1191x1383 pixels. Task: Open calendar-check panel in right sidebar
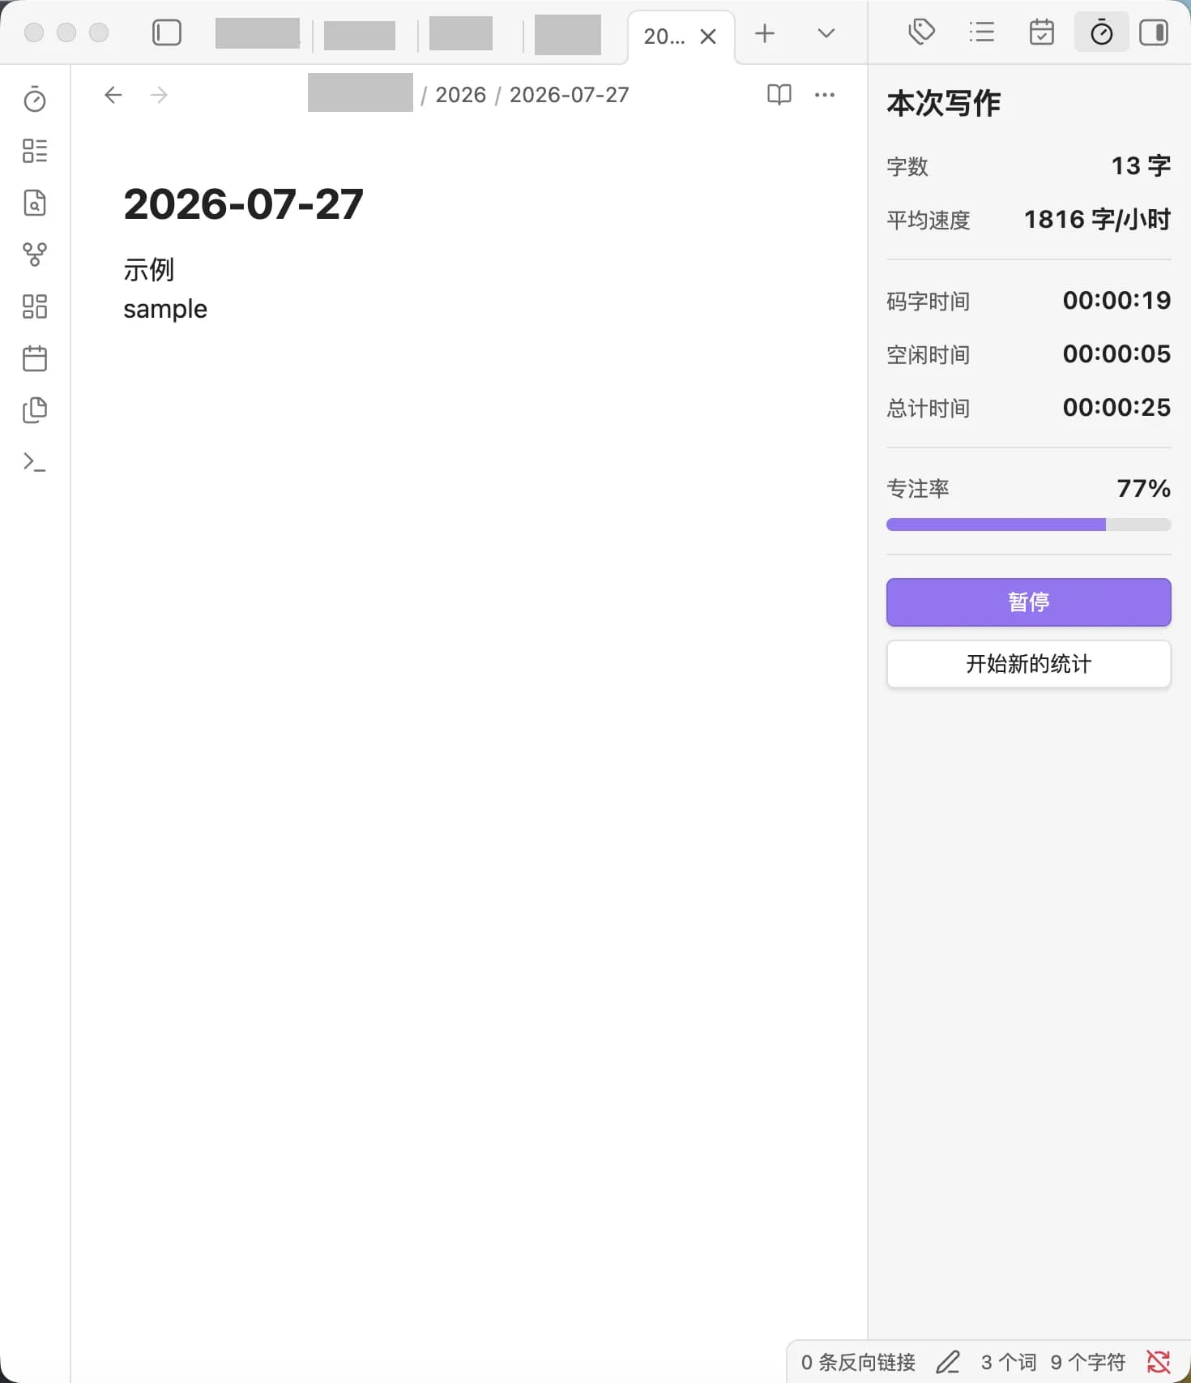coord(1042,32)
